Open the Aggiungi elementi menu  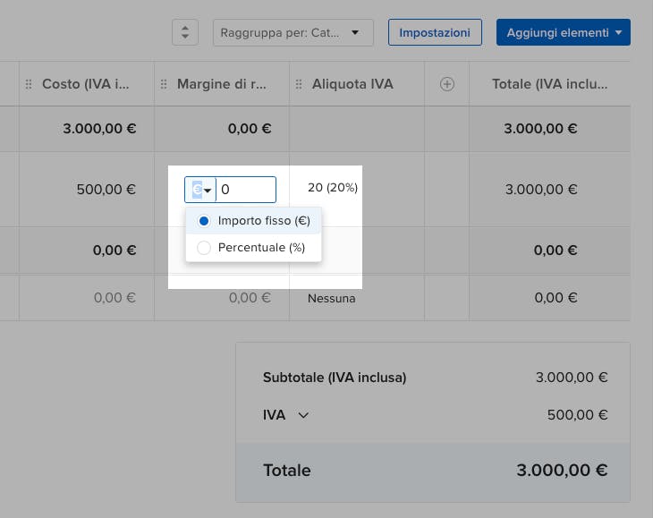tap(564, 33)
